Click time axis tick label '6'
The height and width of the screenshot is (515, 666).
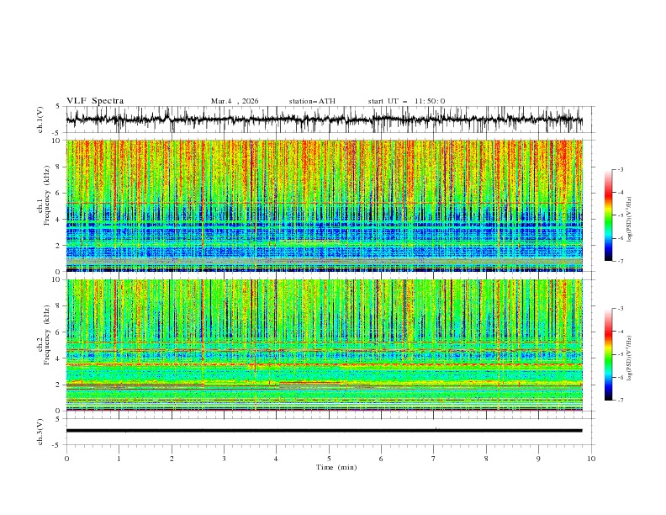[381, 459]
